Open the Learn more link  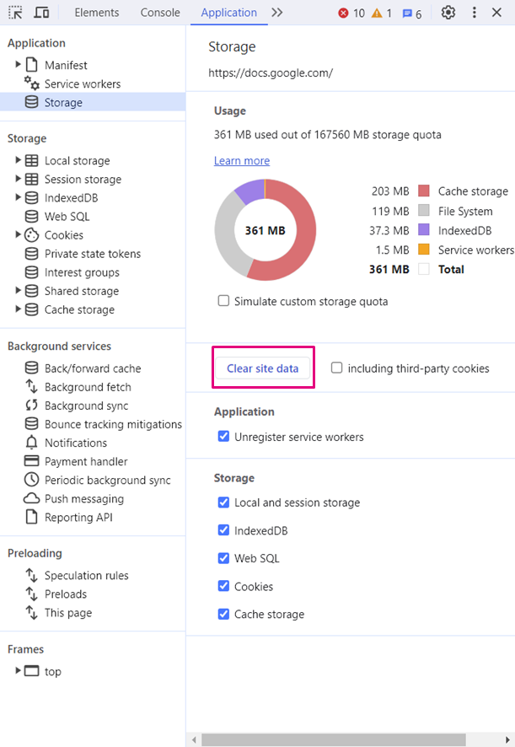[x=242, y=161]
